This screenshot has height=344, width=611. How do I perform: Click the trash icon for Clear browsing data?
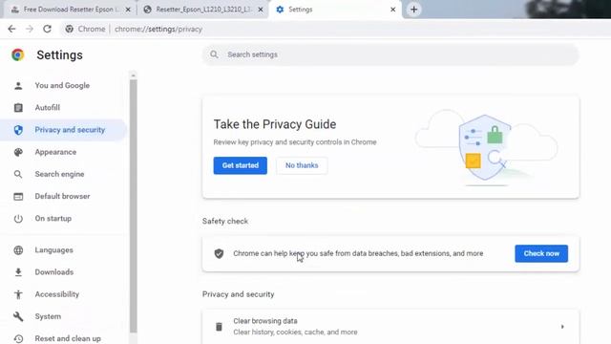219,327
